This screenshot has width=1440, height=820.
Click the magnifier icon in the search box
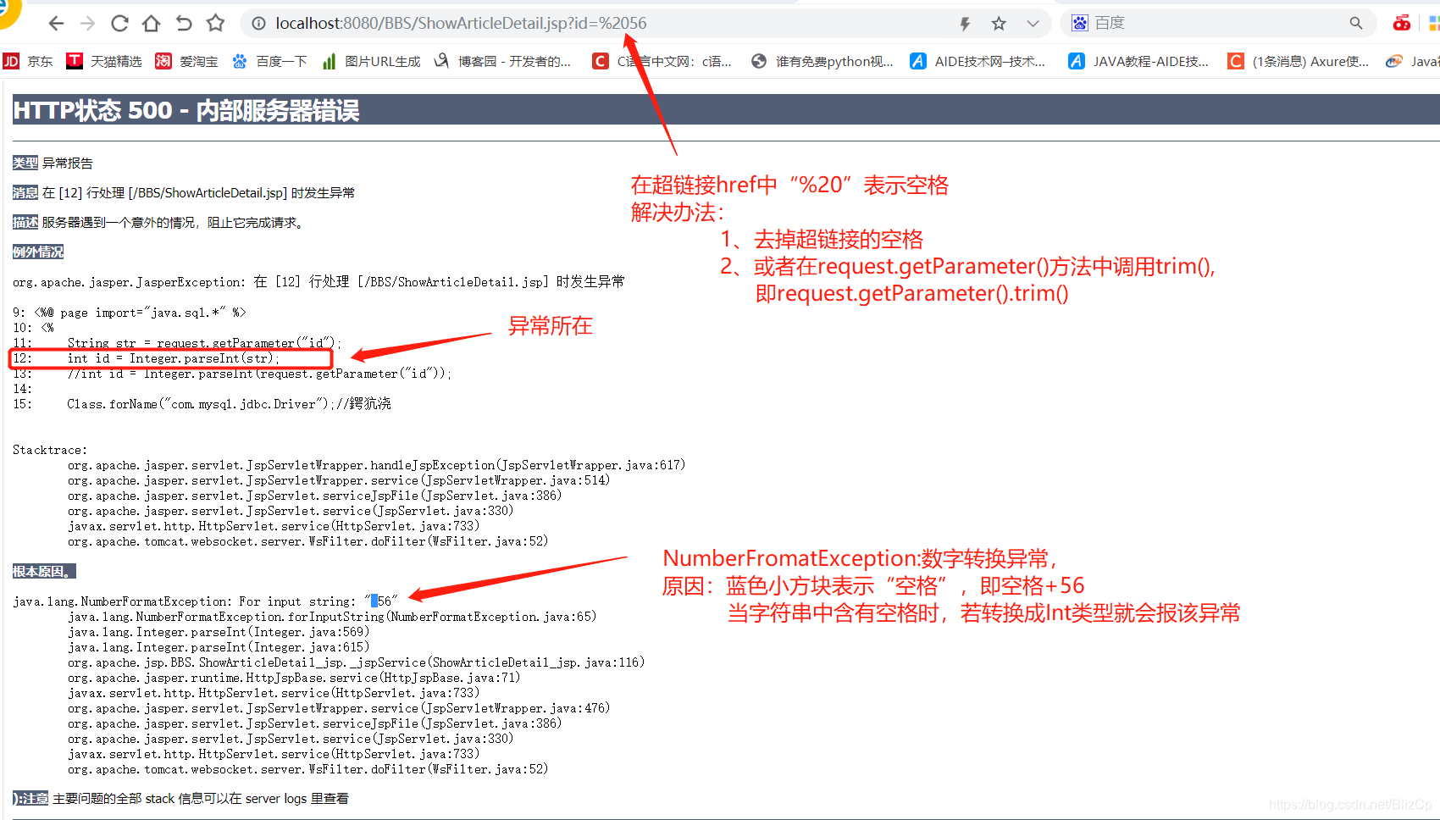(x=1356, y=23)
